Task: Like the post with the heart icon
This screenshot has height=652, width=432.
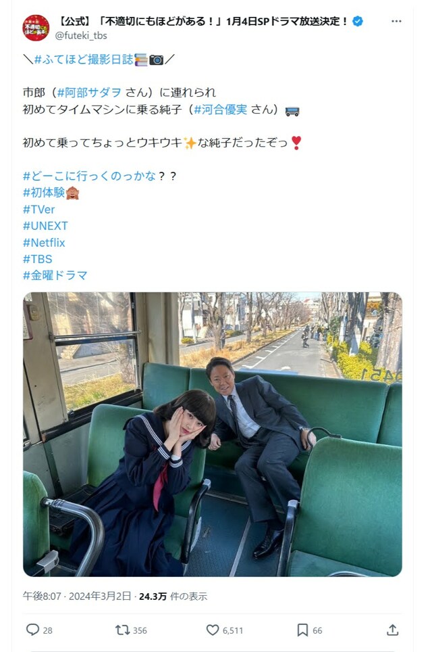Action: pyautogui.click(x=213, y=630)
